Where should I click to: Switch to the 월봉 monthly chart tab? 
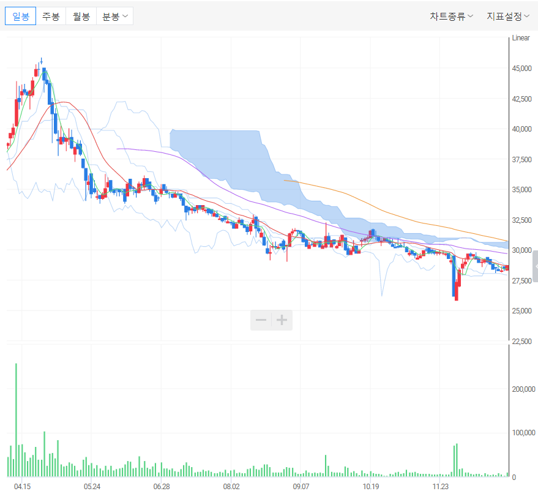click(81, 16)
